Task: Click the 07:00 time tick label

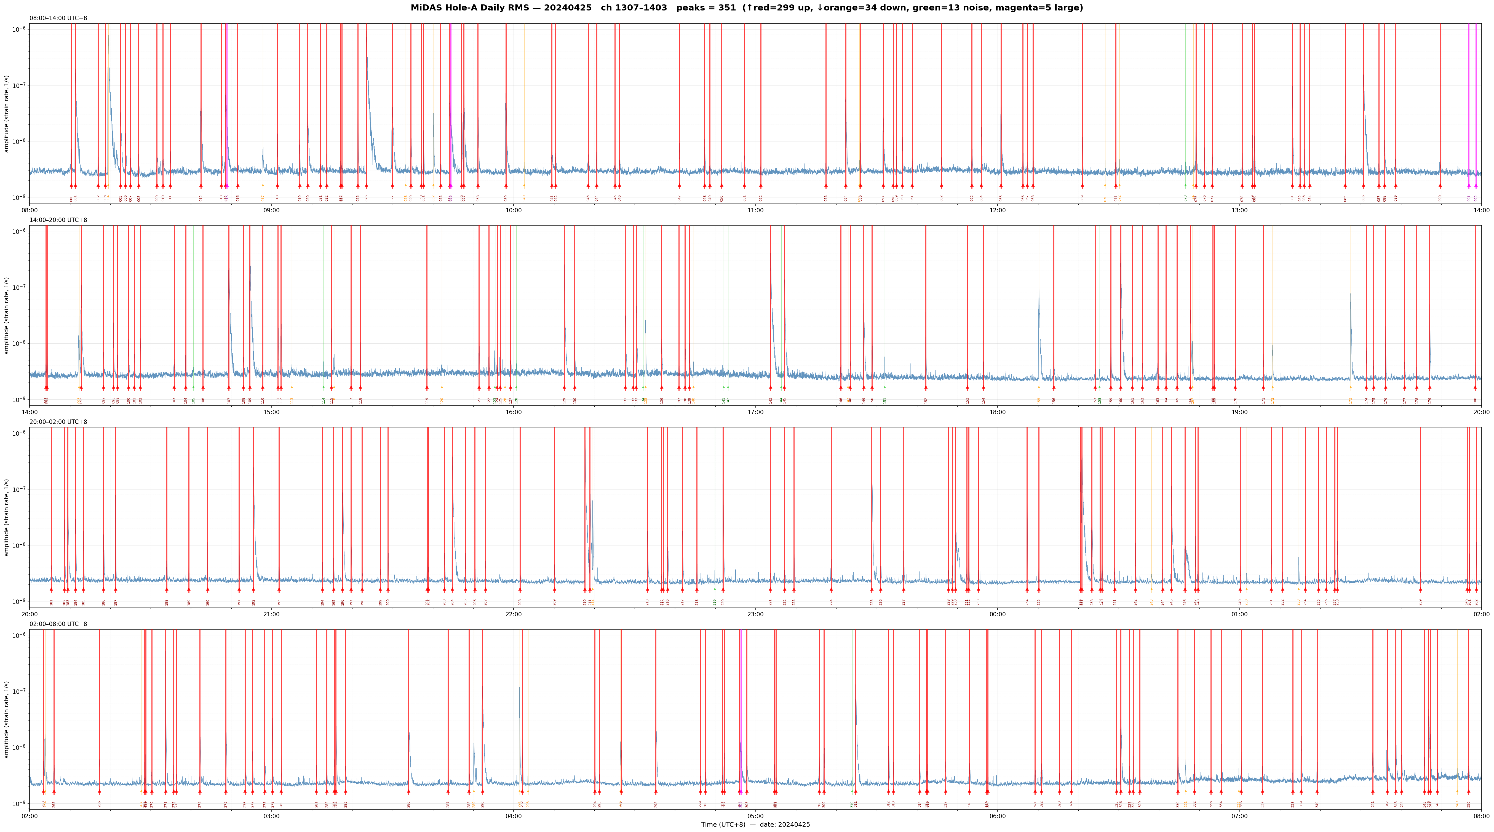Action: 1239,816
